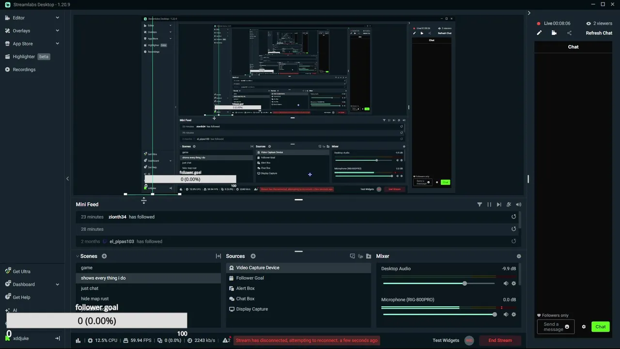Click the FPS indicator icon in status bar
The width and height of the screenshot is (620, 349).
coord(125,340)
